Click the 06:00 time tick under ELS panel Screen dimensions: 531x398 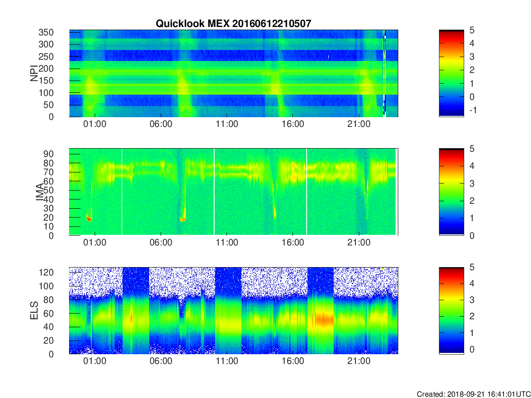(161, 362)
